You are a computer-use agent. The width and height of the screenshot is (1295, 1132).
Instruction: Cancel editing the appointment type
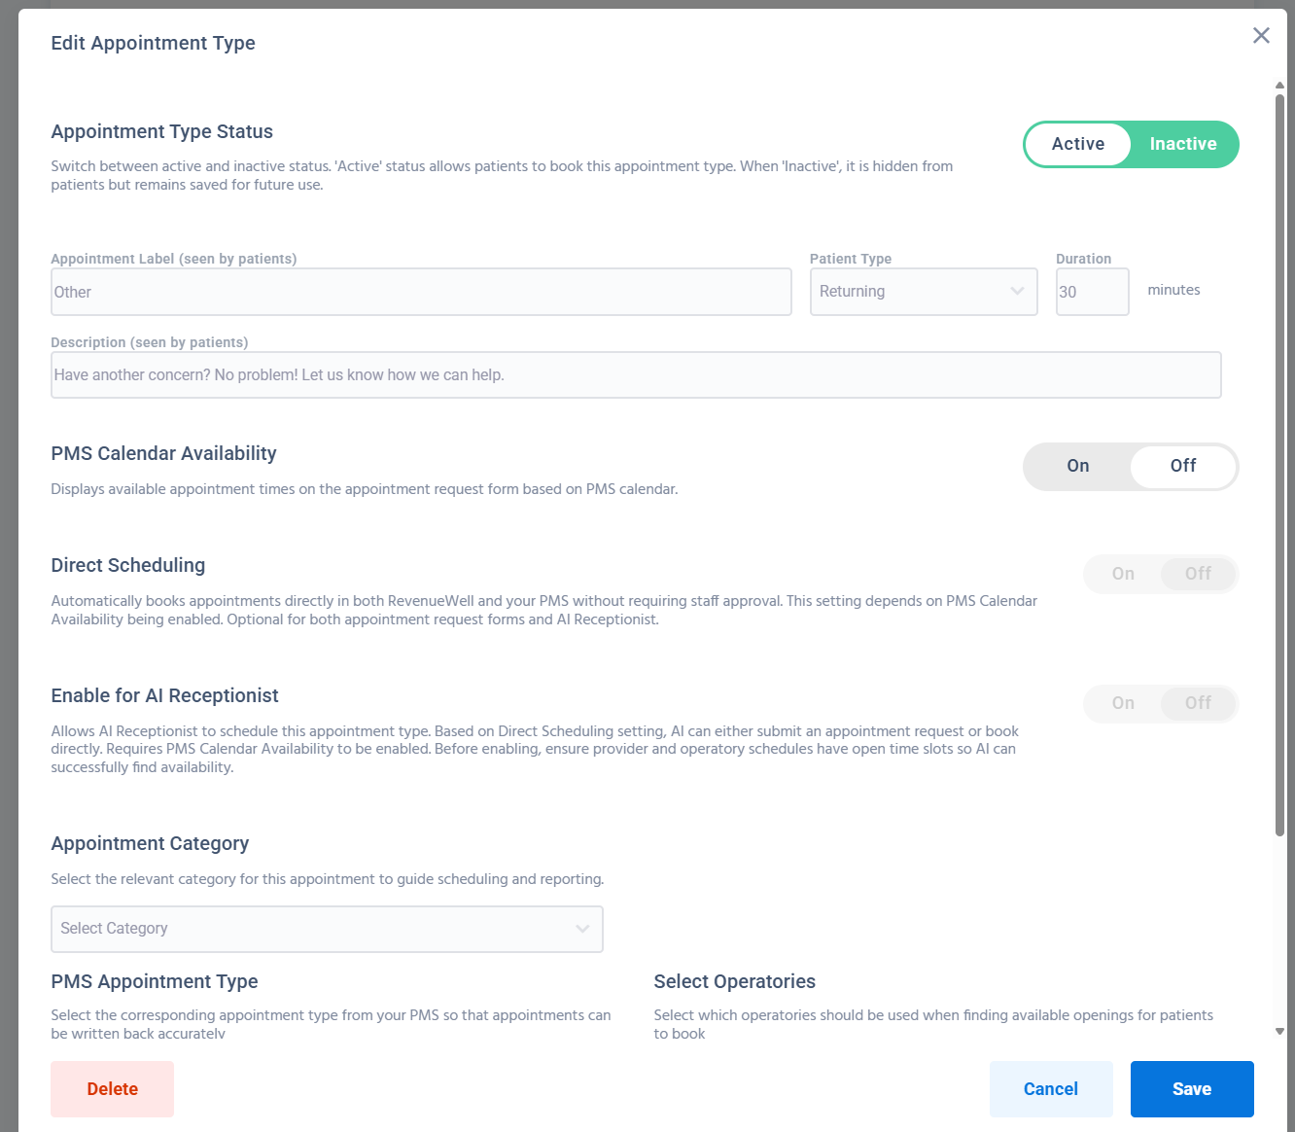(1050, 1089)
